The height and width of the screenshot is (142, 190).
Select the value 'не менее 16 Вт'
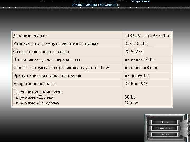click(x=140, y=60)
